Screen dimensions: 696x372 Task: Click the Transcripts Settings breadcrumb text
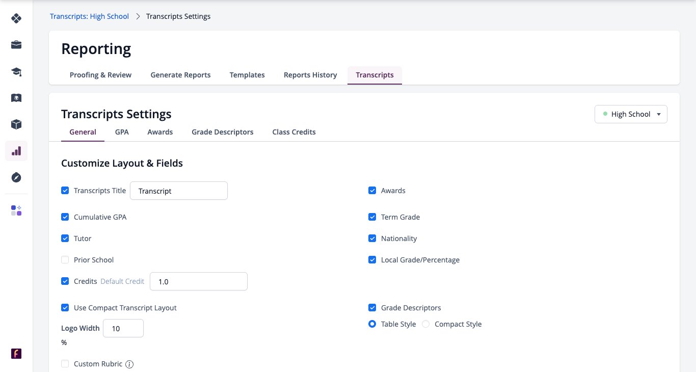[178, 16]
